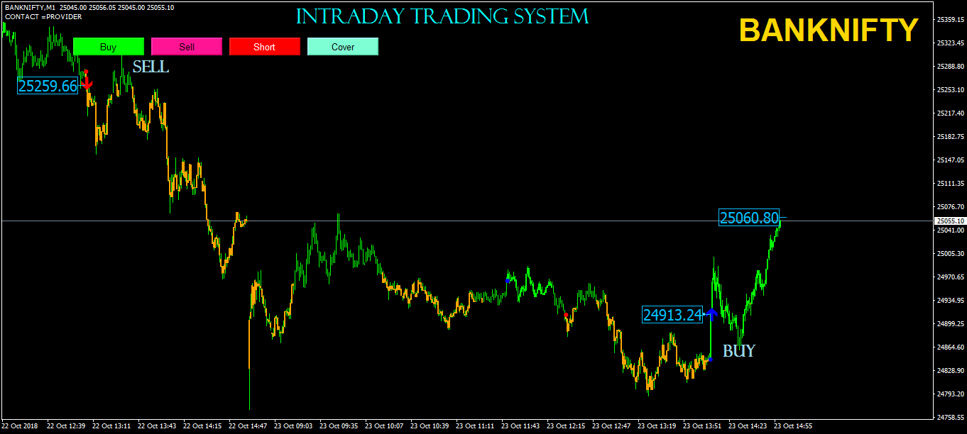Image resolution: width=967 pixels, height=434 pixels.
Task: Click the 25359.15 price axis value
Action: [x=951, y=20]
